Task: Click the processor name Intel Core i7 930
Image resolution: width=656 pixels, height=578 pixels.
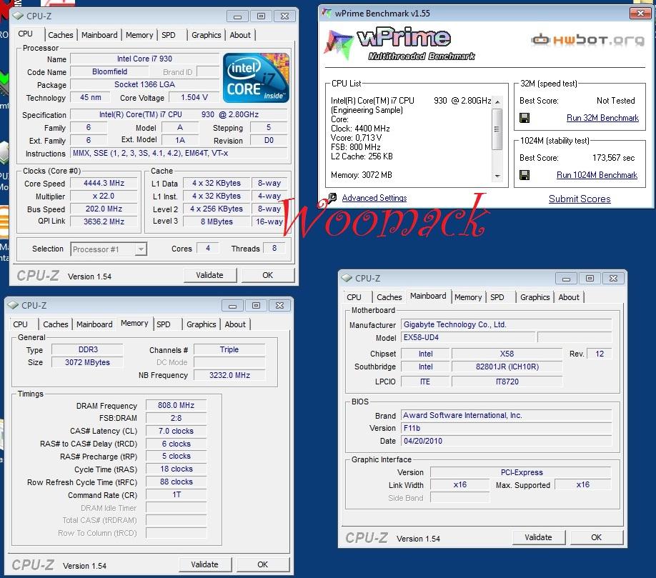Action: tap(145, 59)
